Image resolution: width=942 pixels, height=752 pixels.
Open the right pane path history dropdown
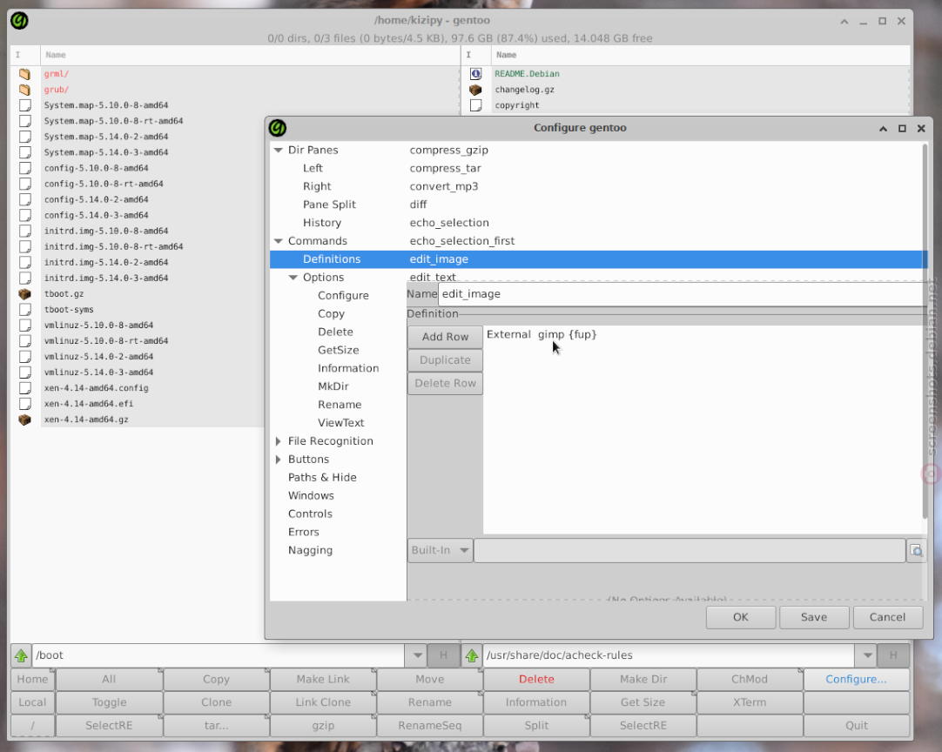pos(867,655)
